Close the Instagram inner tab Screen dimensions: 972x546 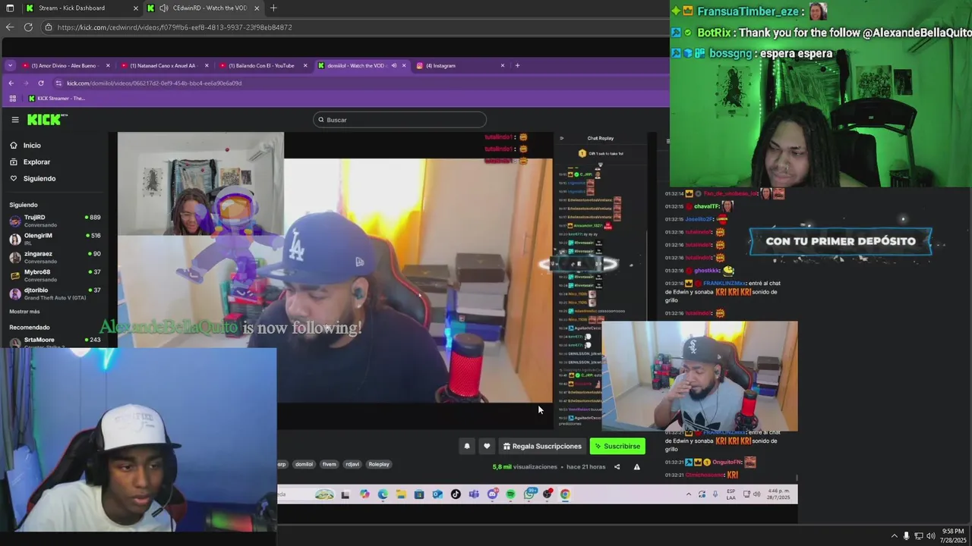pyautogui.click(x=503, y=65)
